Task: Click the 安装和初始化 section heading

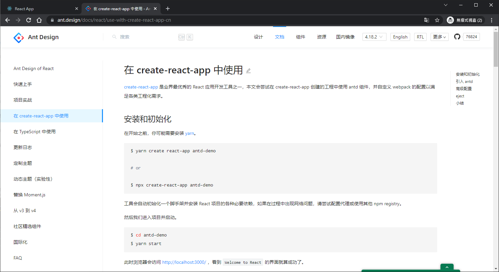Action: (x=148, y=119)
